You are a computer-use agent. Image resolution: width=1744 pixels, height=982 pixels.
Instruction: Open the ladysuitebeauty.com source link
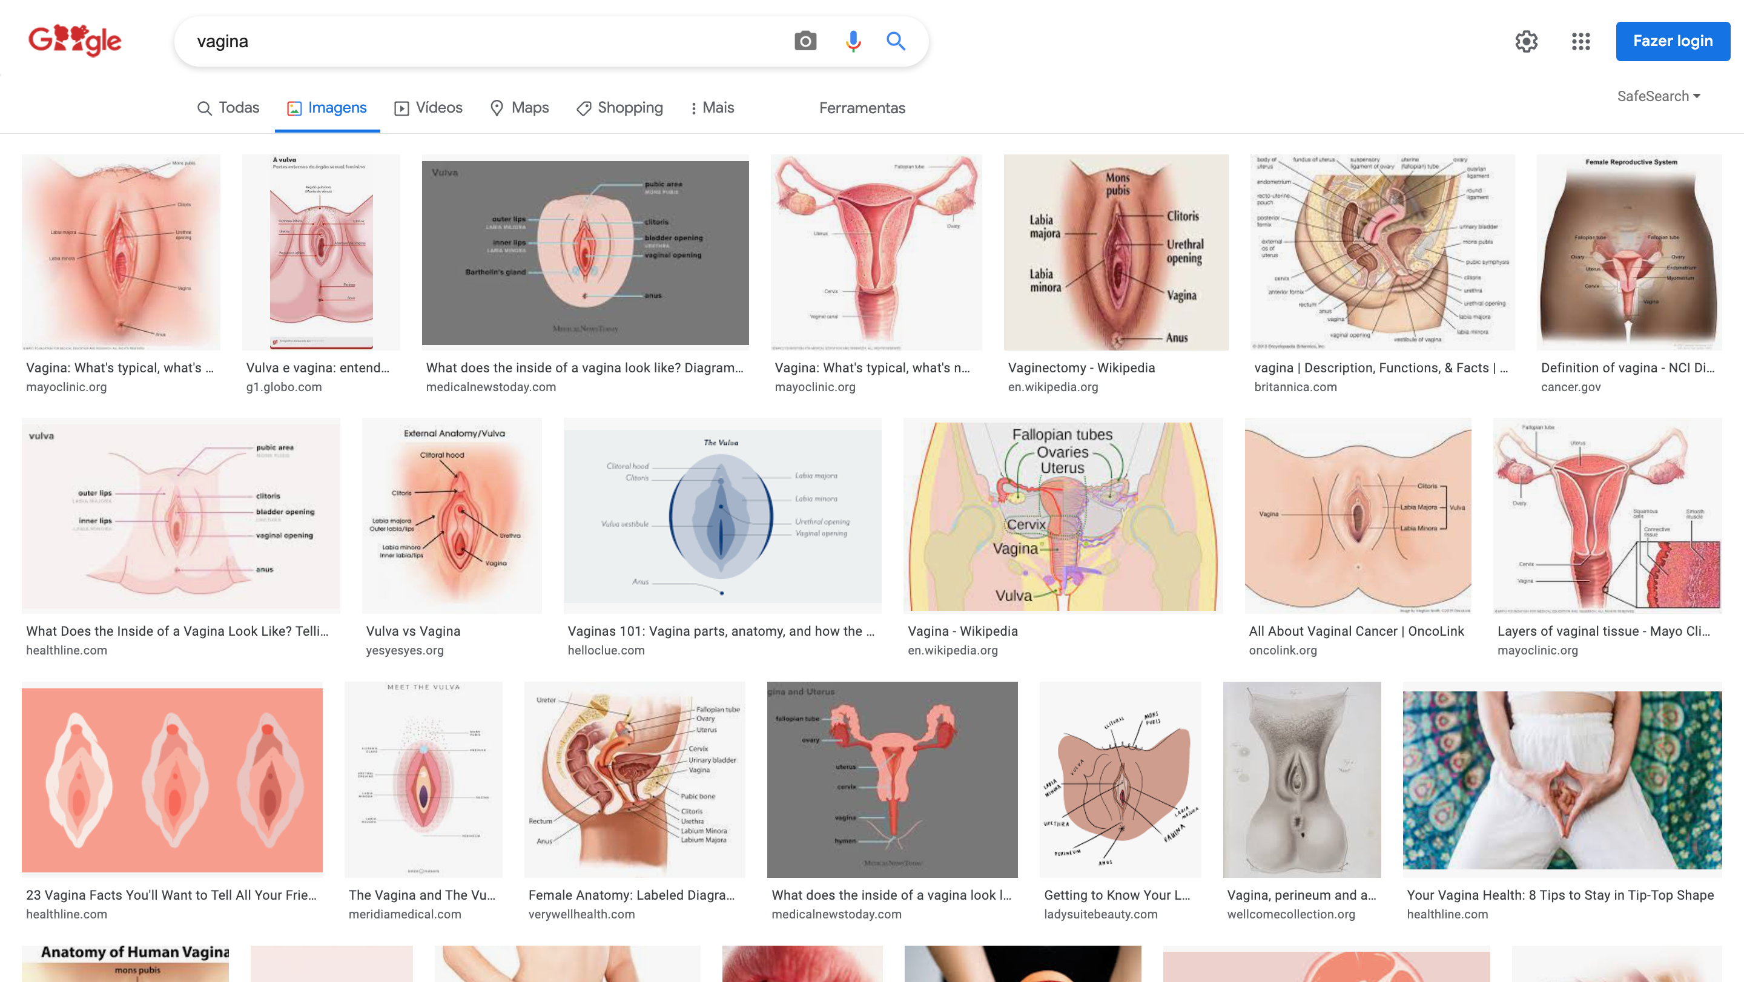[1100, 914]
